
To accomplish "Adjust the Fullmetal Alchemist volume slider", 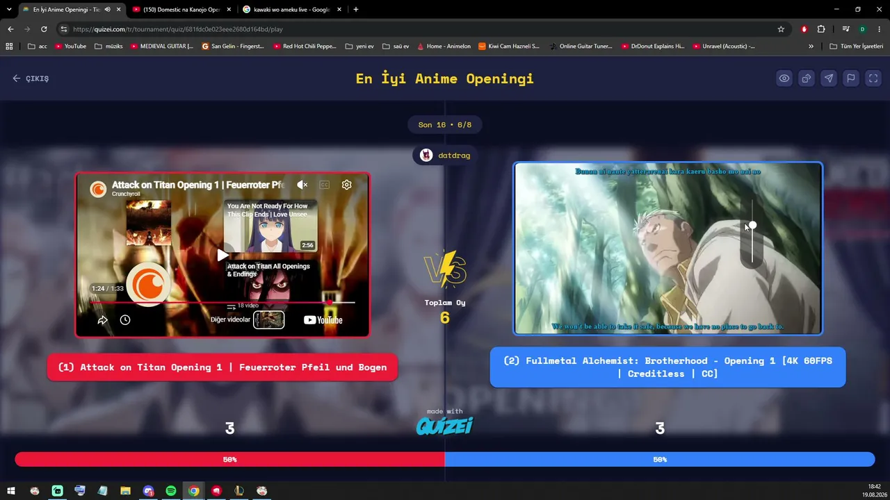I will click(752, 232).
